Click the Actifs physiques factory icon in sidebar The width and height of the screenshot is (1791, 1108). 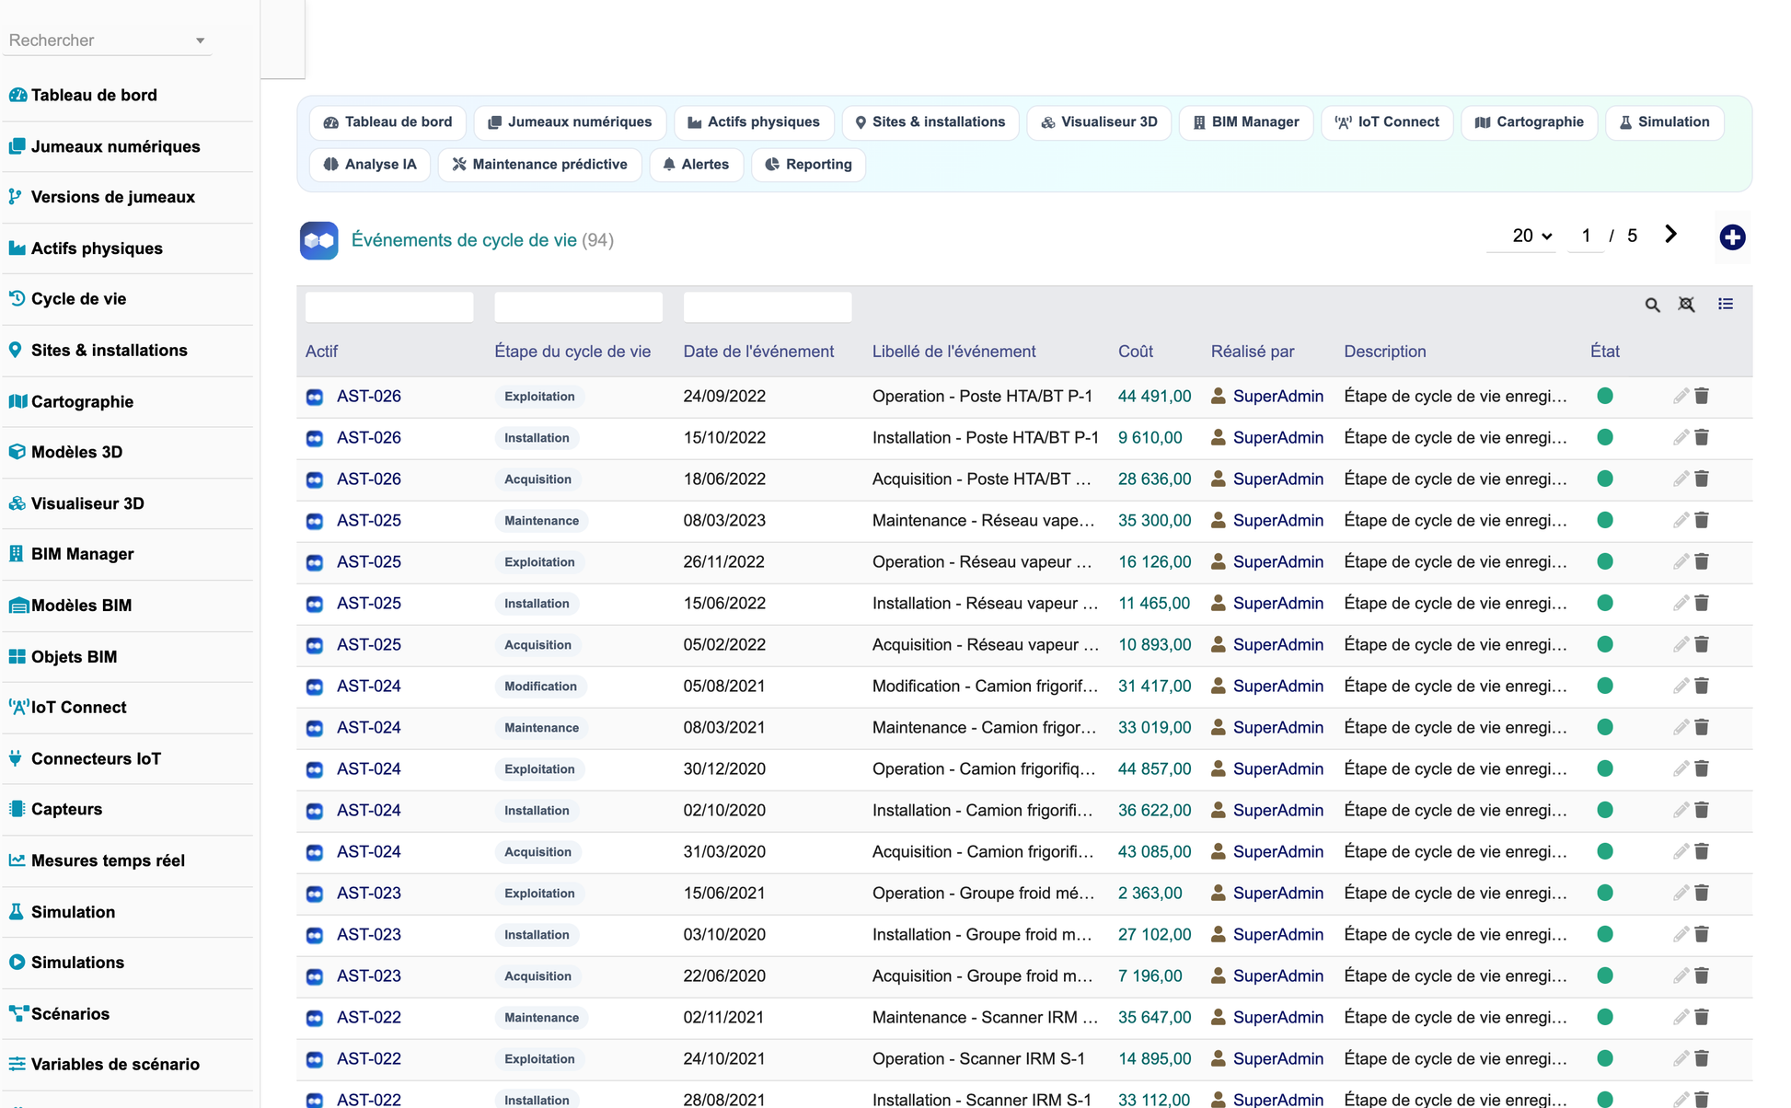pyautogui.click(x=17, y=248)
